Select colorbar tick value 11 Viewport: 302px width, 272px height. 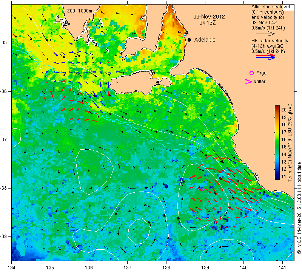[x=284, y=176]
